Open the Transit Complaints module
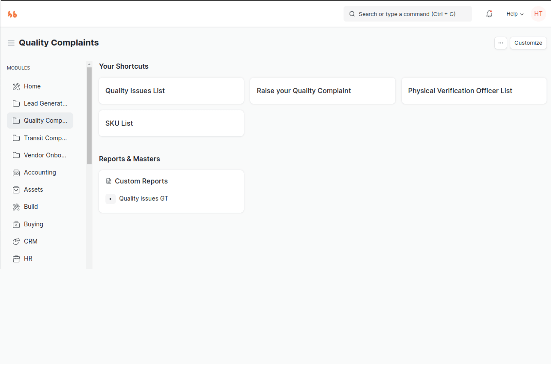The height and width of the screenshot is (368, 551). [x=45, y=138]
